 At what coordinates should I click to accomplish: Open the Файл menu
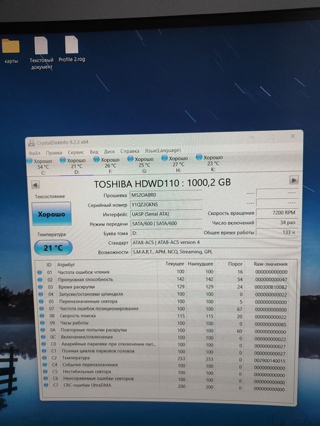coord(34,153)
